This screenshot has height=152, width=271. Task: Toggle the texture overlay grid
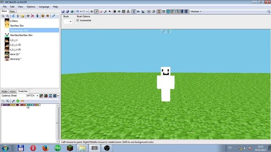click(149, 11)
